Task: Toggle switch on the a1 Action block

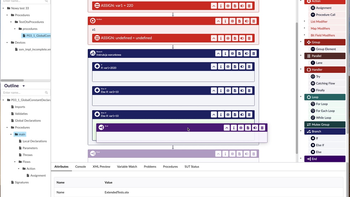Action: [x=246, y=21]
